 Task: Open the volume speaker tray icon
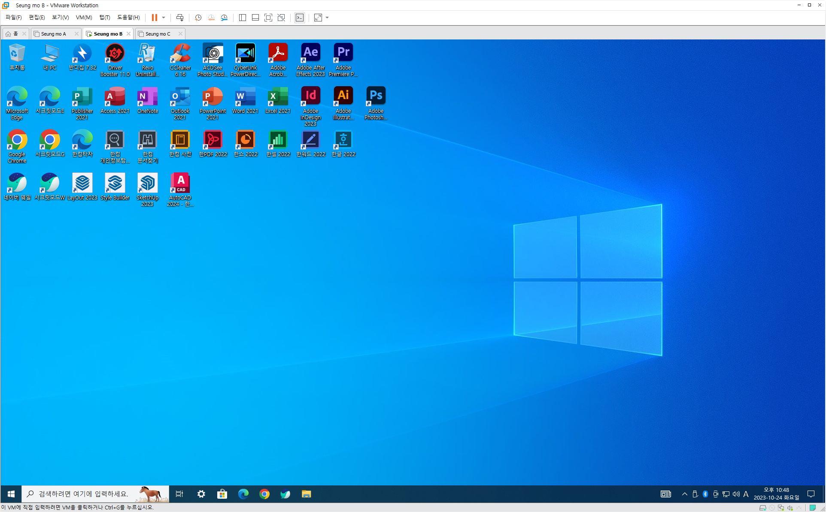(736, 494)
